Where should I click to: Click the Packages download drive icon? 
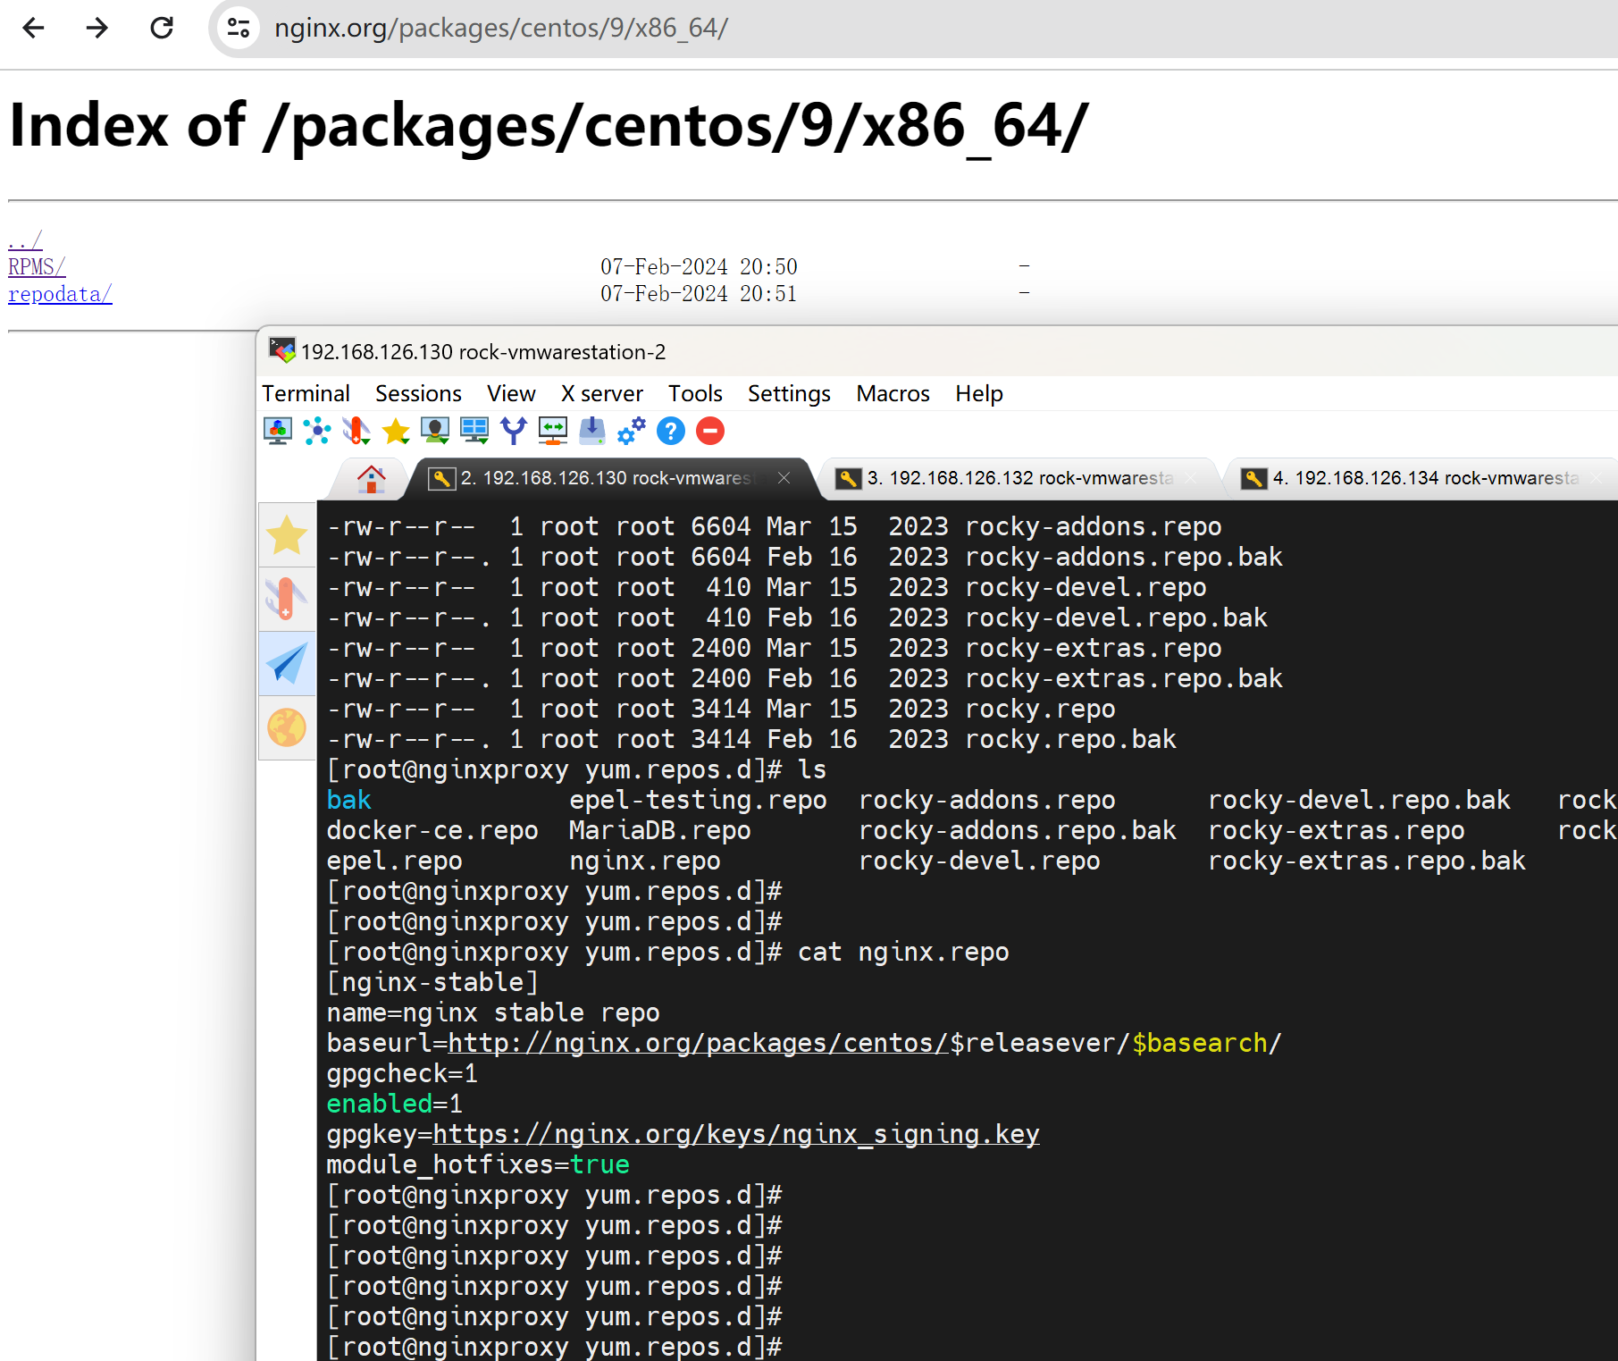pos(591,432)
